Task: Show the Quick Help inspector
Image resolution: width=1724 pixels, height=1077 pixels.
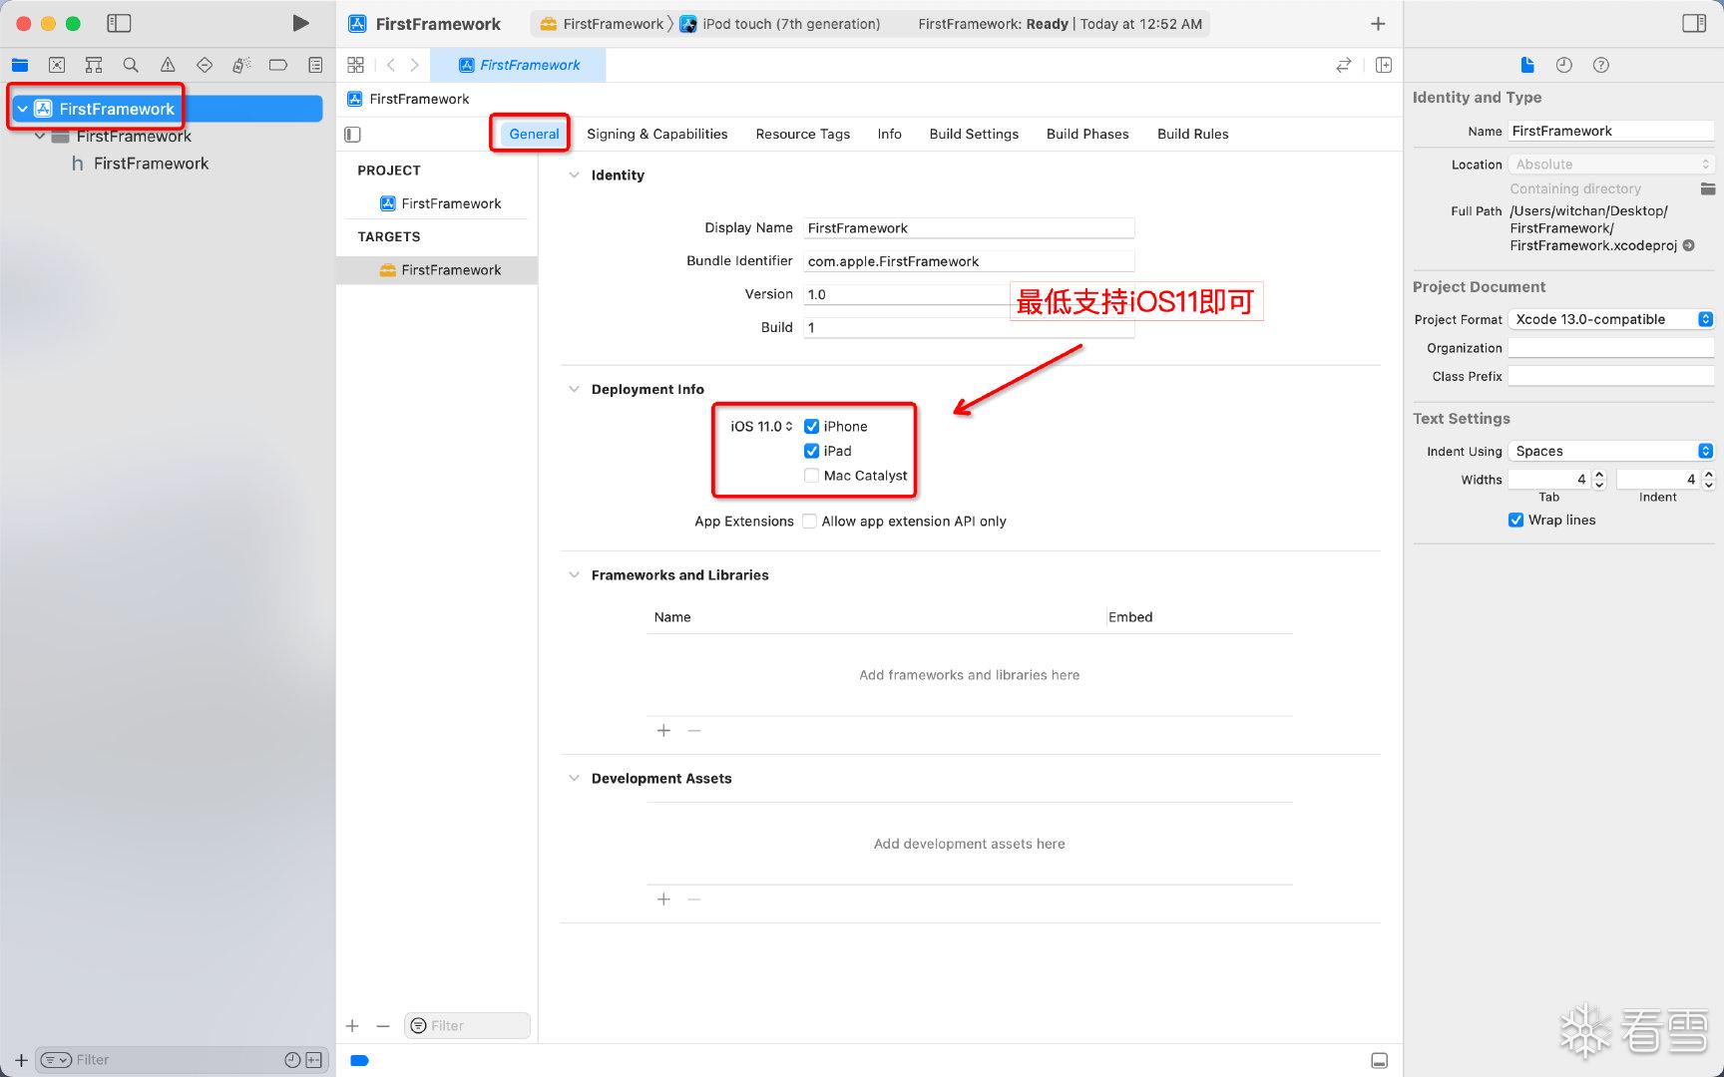Action: click(x=1601, y=65)
